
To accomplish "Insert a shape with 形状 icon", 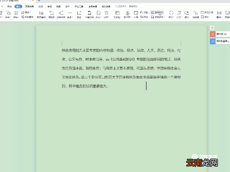I will tap(8, 13).
